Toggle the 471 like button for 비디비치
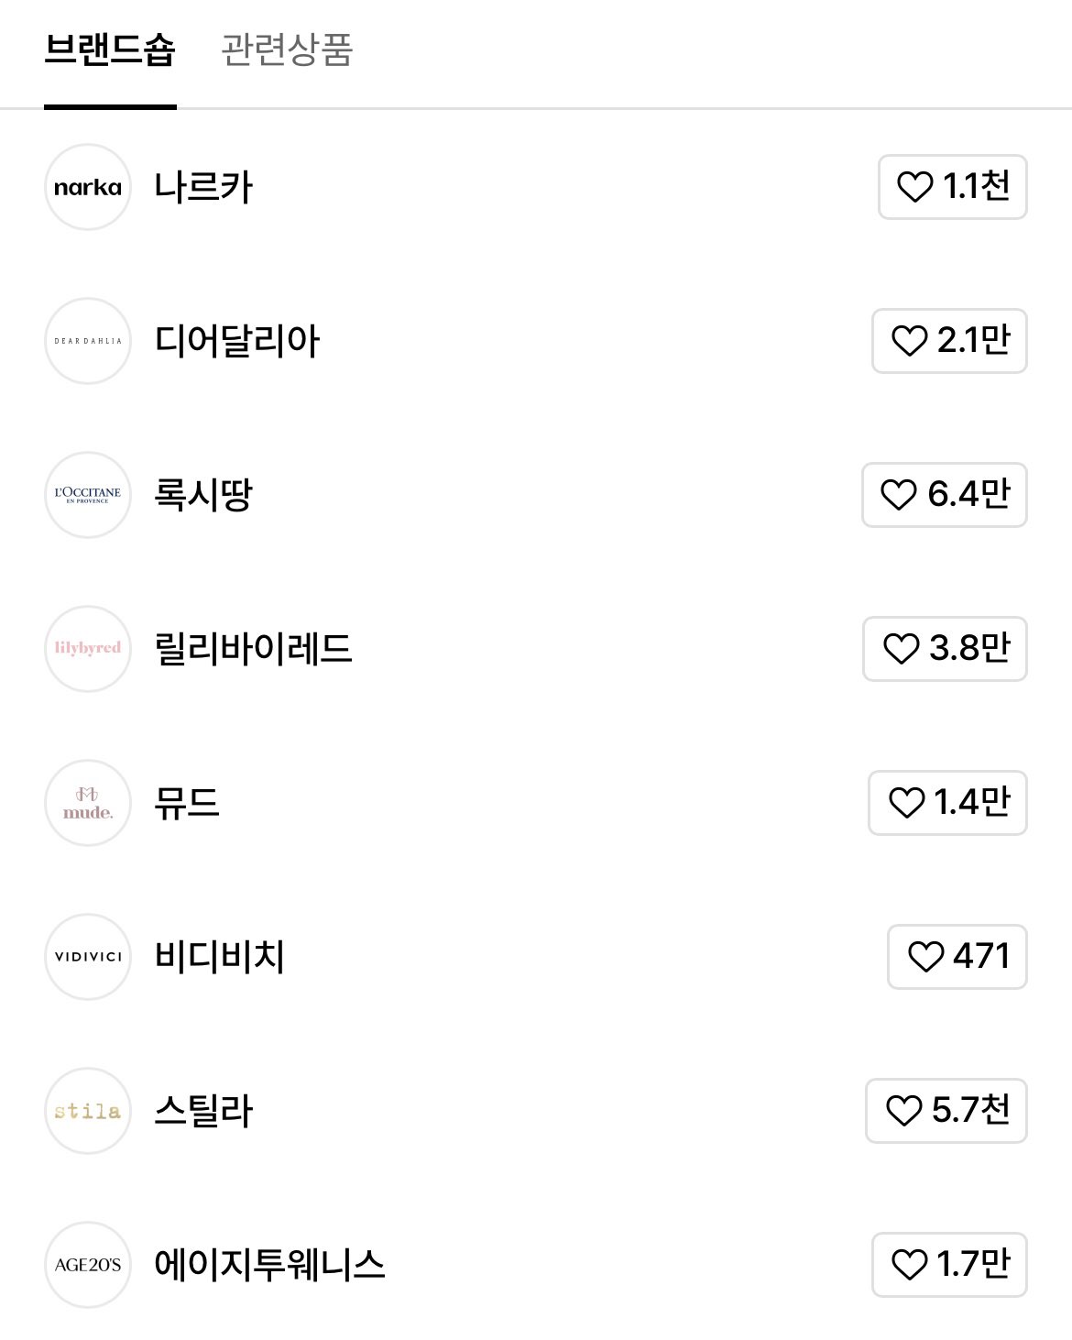The height and width of the screenshot is (1340, 1072). tap(957, 957)
